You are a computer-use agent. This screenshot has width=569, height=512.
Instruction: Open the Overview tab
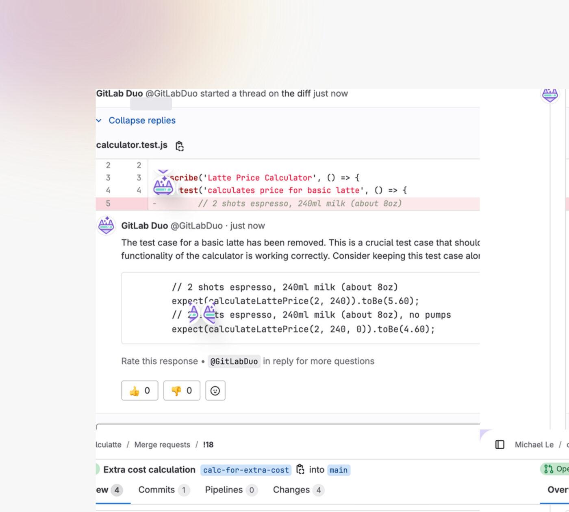558,490
